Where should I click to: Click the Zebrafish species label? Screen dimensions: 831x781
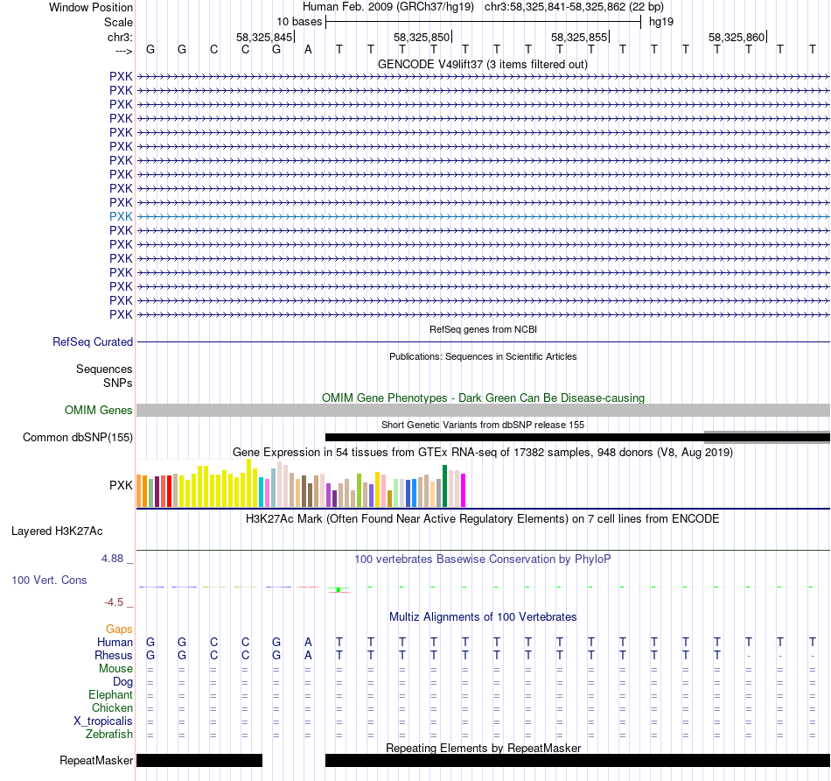coord(109,735)
